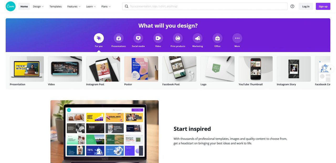
Task: Go to the Canva logo homepage
Action: [x=11, y=6]
